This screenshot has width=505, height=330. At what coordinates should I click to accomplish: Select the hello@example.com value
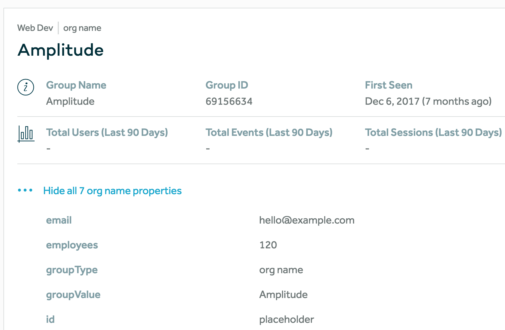[307, 220]
